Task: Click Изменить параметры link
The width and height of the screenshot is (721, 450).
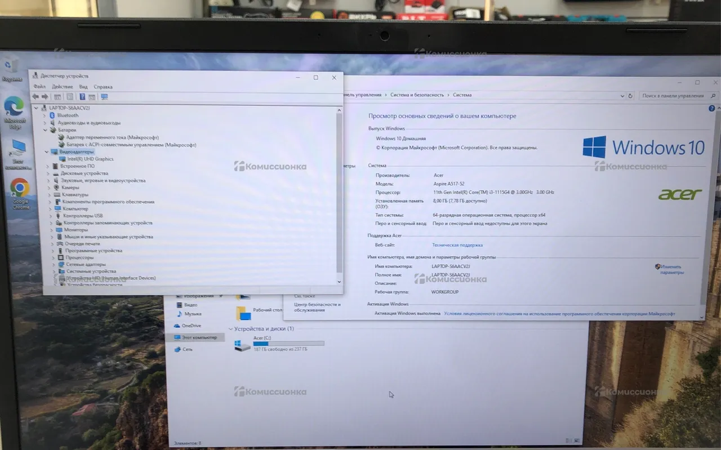Action: 671,269
